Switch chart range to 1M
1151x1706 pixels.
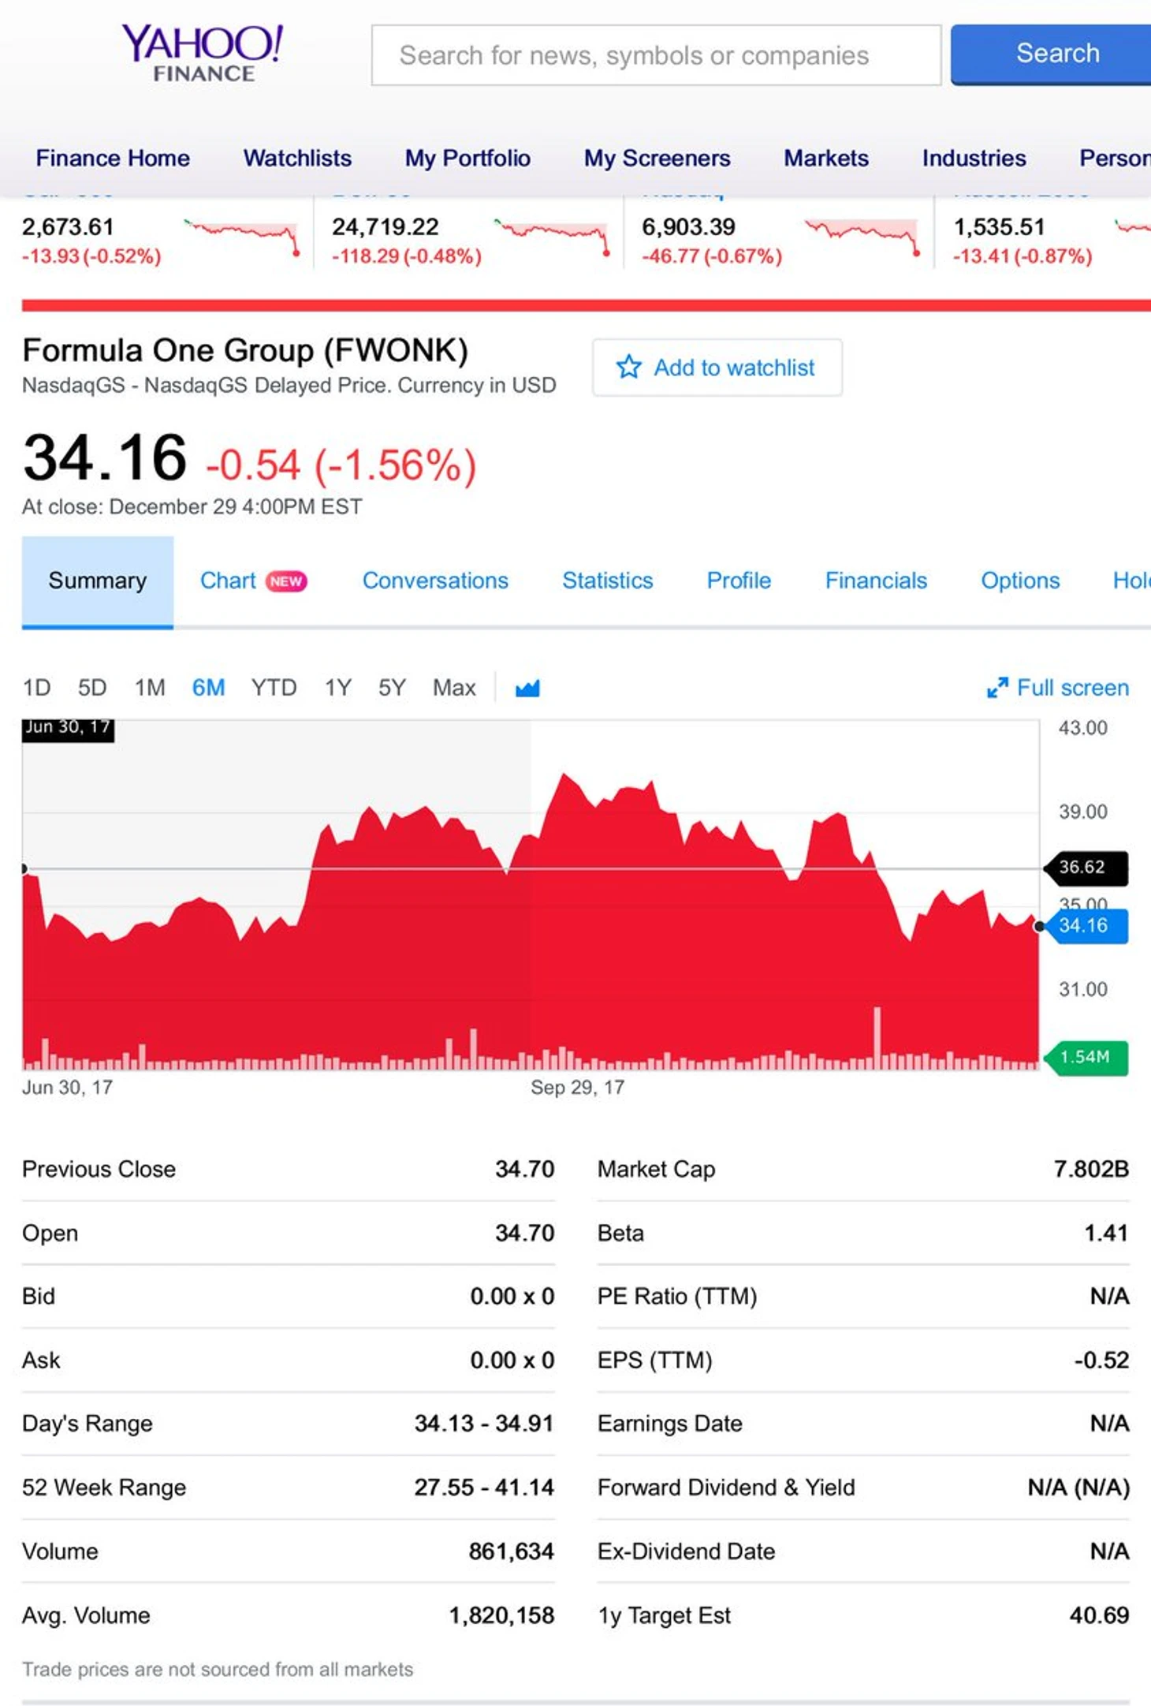tap(150, 688)
